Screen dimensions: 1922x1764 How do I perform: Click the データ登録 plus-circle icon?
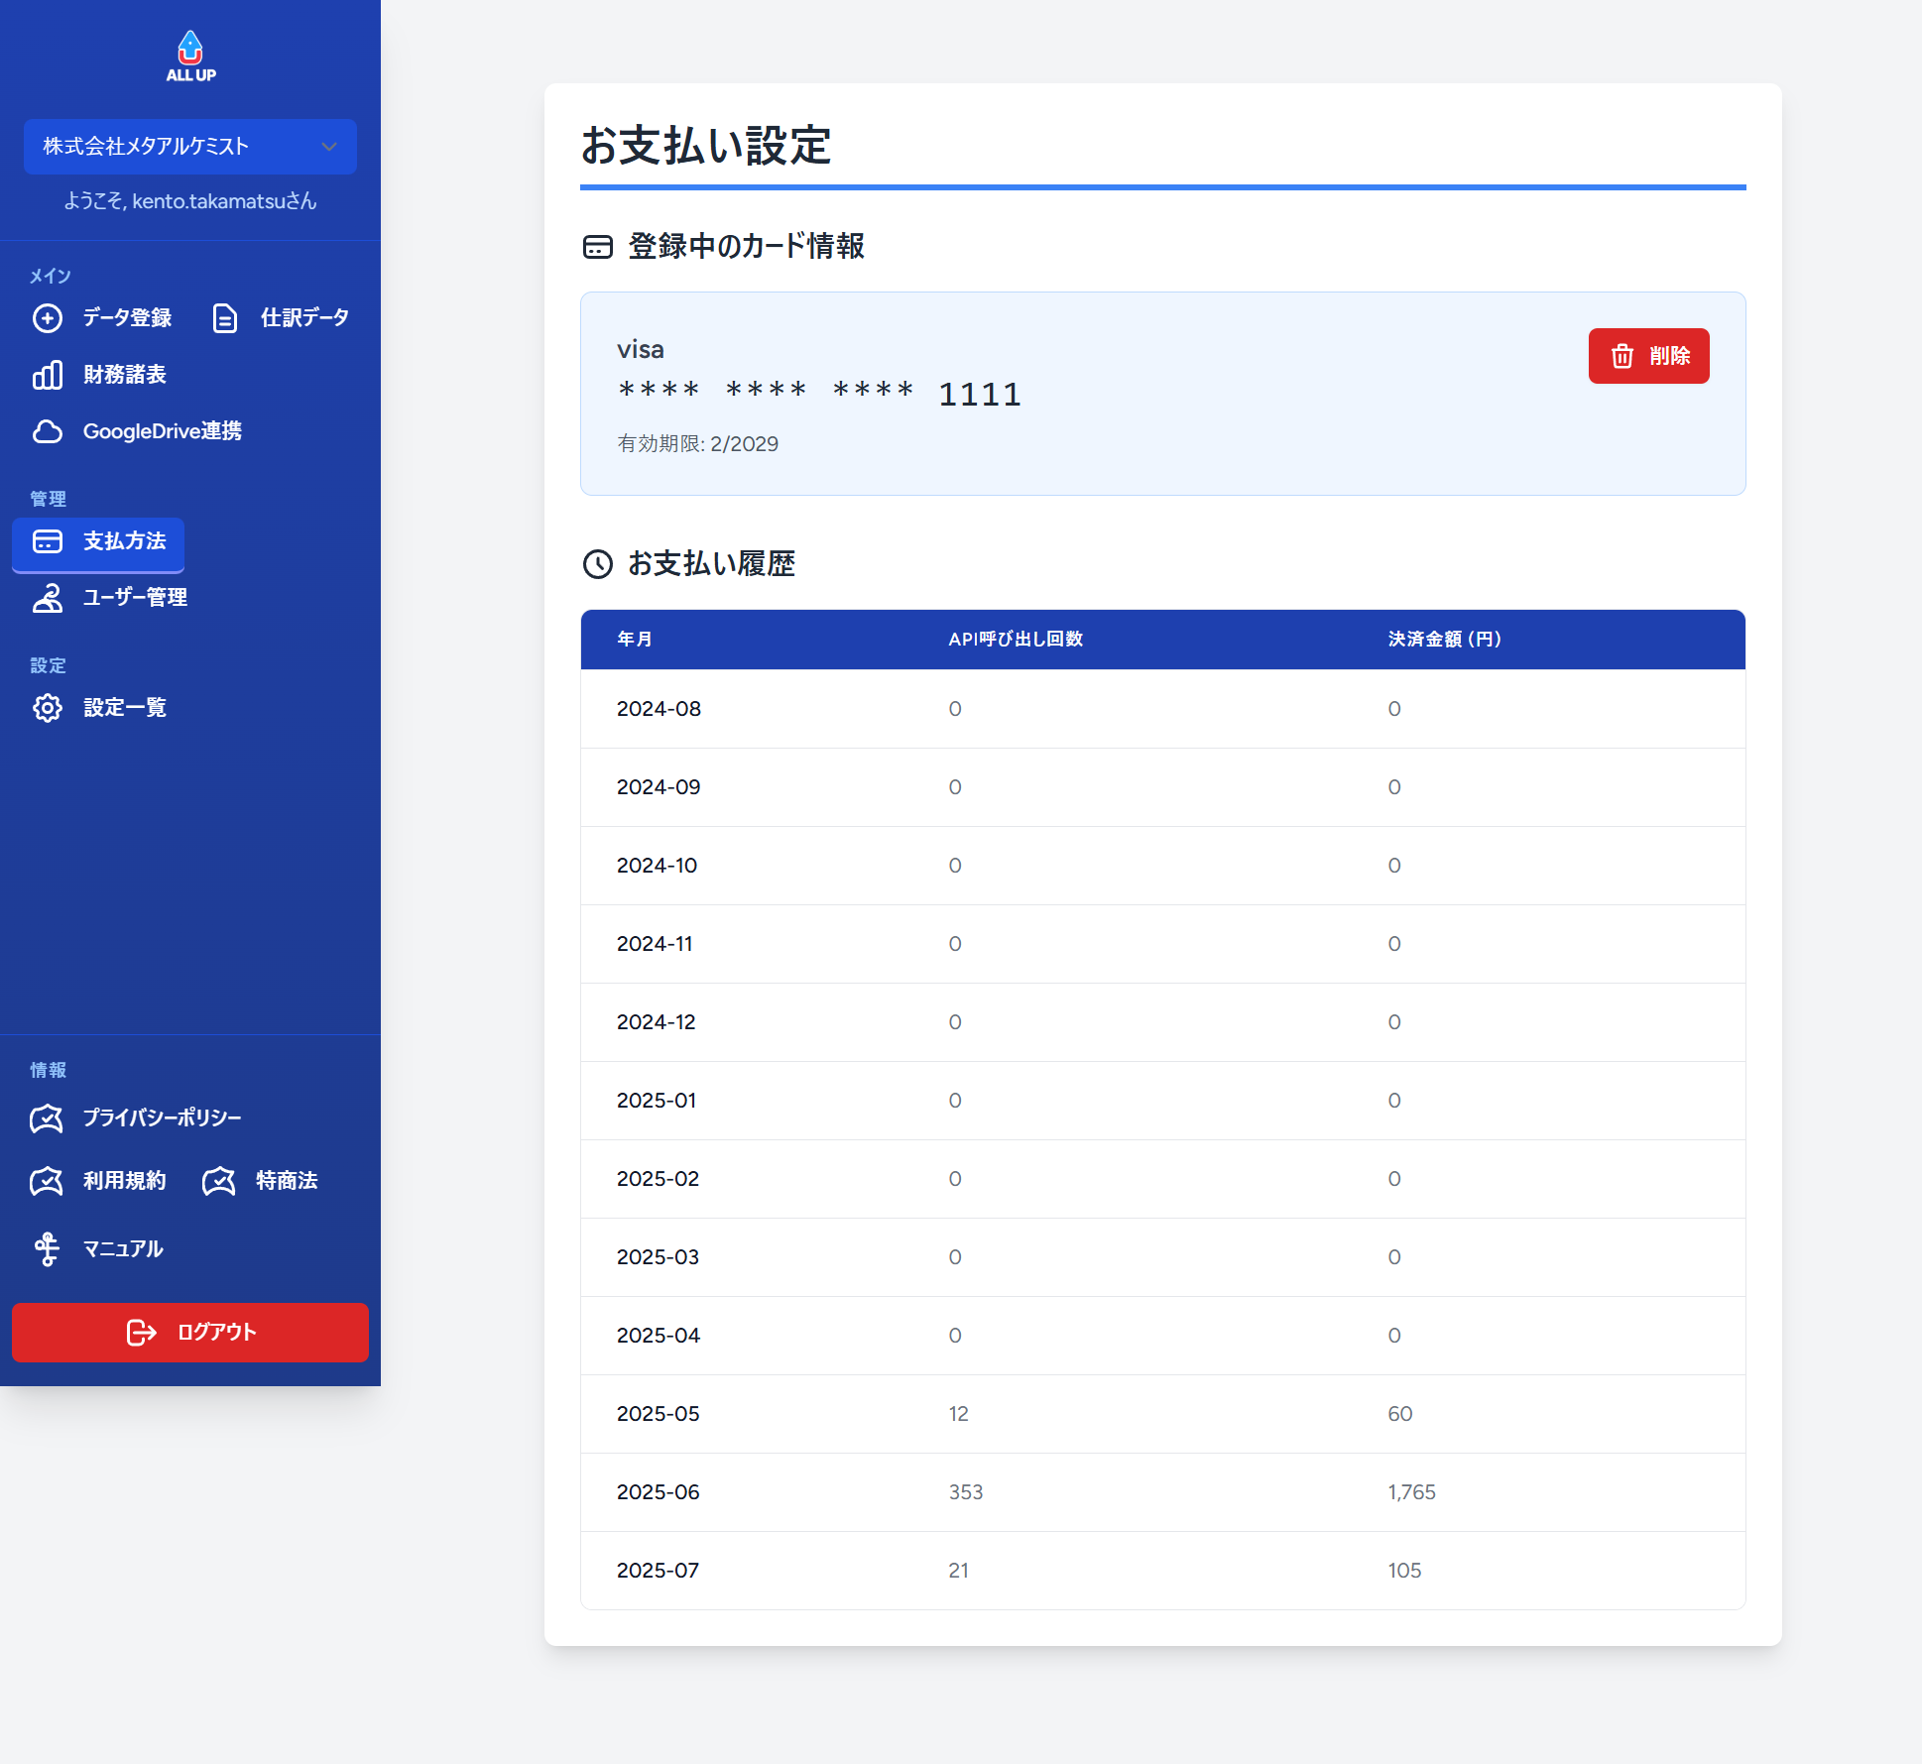click(x=48, y=318)
